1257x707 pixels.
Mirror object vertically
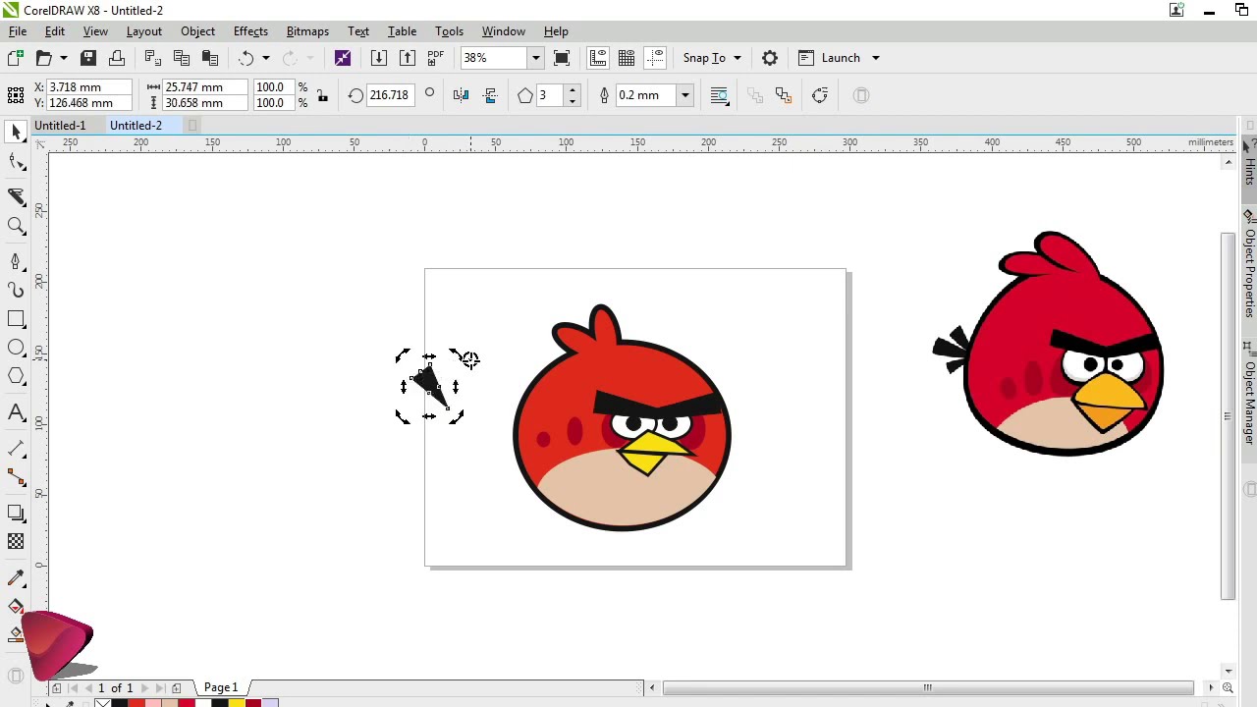point(490,95)
